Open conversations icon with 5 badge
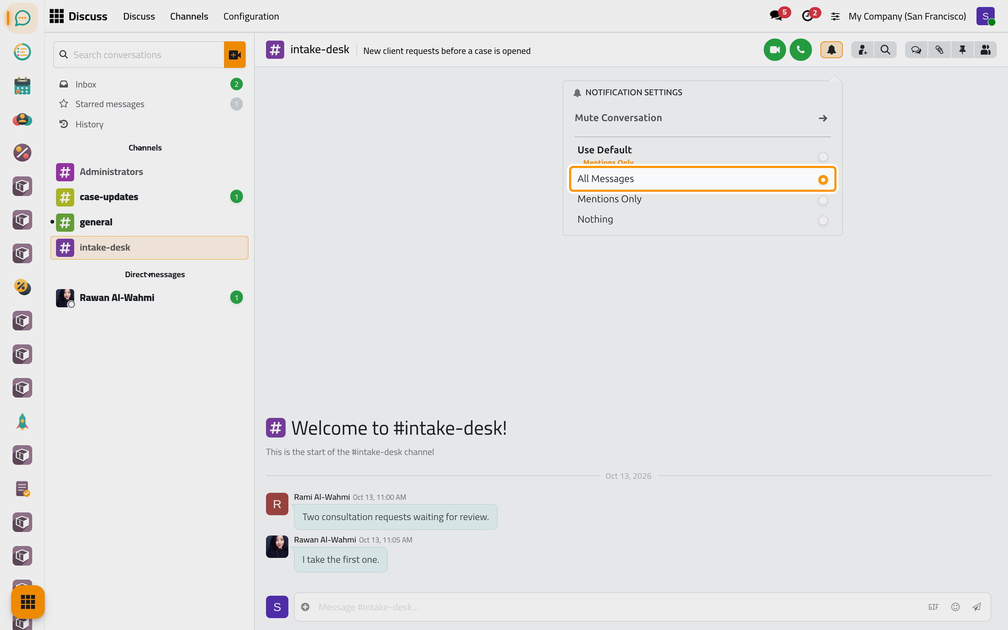Screen dimensions: 1008x630 click(x=776, y=16)
